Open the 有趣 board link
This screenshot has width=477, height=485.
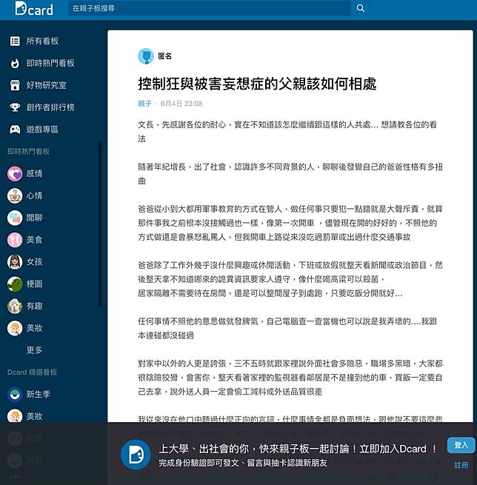(34, 307)
